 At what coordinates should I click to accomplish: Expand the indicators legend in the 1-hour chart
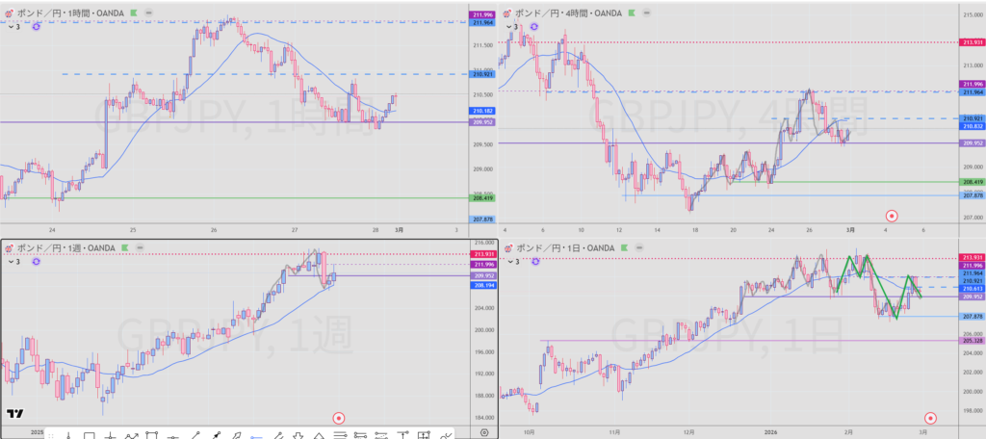pyautogui.click(x=13, y=27)
